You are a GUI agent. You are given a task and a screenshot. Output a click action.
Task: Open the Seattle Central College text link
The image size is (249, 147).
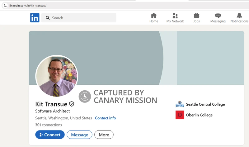pyautogui.click(x=205, y=104)
